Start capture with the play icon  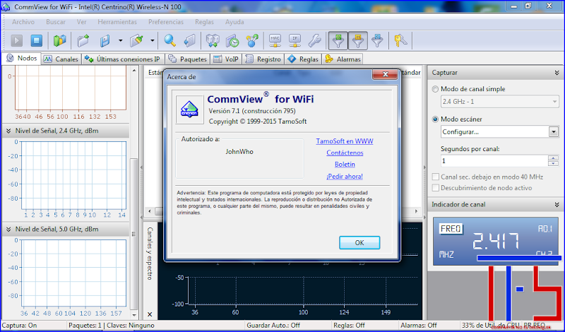[x=16, y=40]
